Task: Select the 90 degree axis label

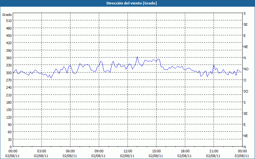Action: [x=10, y=125]
